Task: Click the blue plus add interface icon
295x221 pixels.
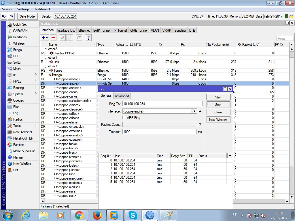Action: point(44,38)
